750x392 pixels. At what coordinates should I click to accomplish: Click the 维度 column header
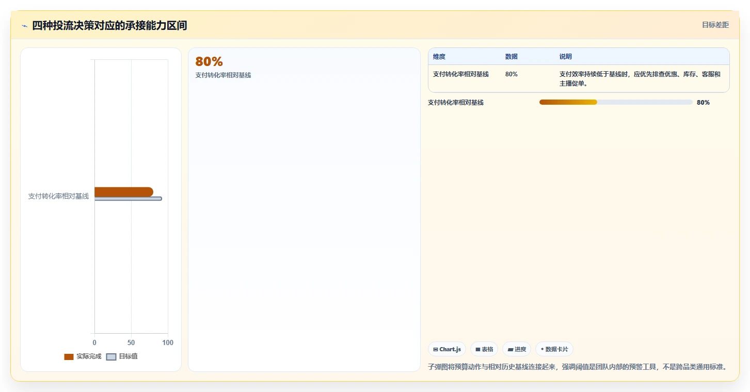(439, 57)
